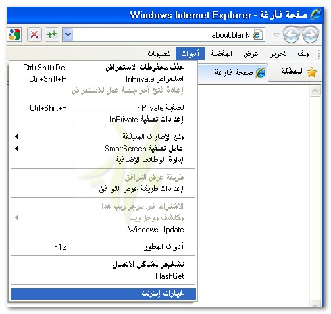Viewport: 331px width, 314px height.
Task: Expand منع الإطارات المنبثقة submenu
Action: (x=103, y=136)
